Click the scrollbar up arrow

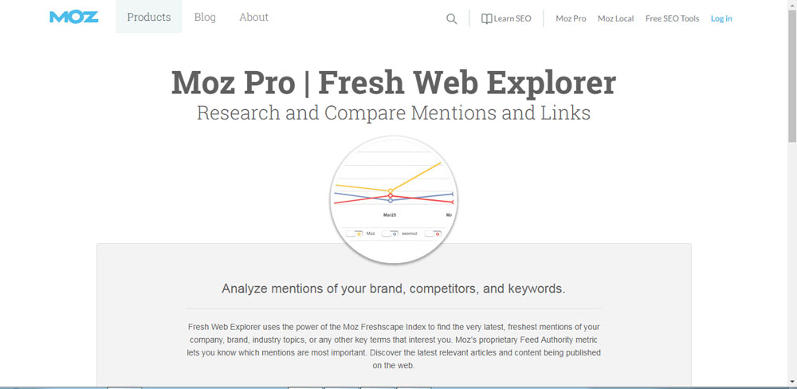[x=791, y=5]
